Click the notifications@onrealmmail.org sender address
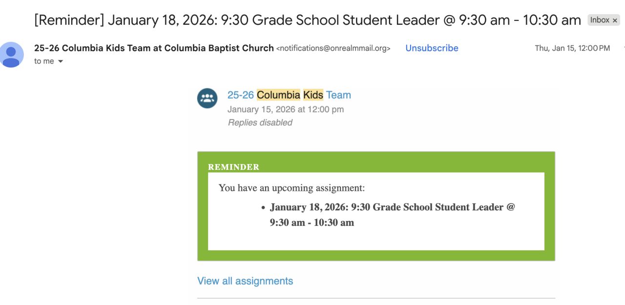Screen dimensions: 625x305 pyautogui.click(x=333, y=48)
